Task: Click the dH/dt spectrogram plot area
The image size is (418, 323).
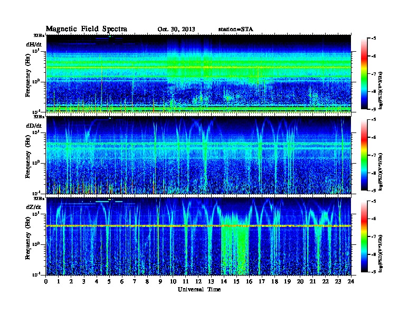Action: [x=198, y=73]
